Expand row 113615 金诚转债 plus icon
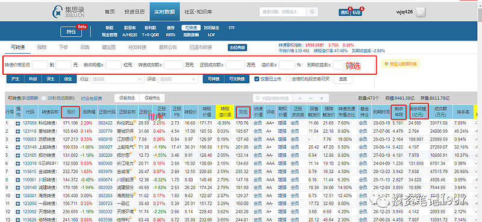Image resolution: width=482 pixels, height=222 pixels. click(18, 171)
